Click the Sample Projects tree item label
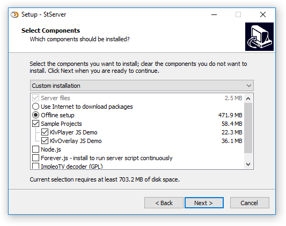The height and width of the screenshot is (226, 286). point(61,124)
